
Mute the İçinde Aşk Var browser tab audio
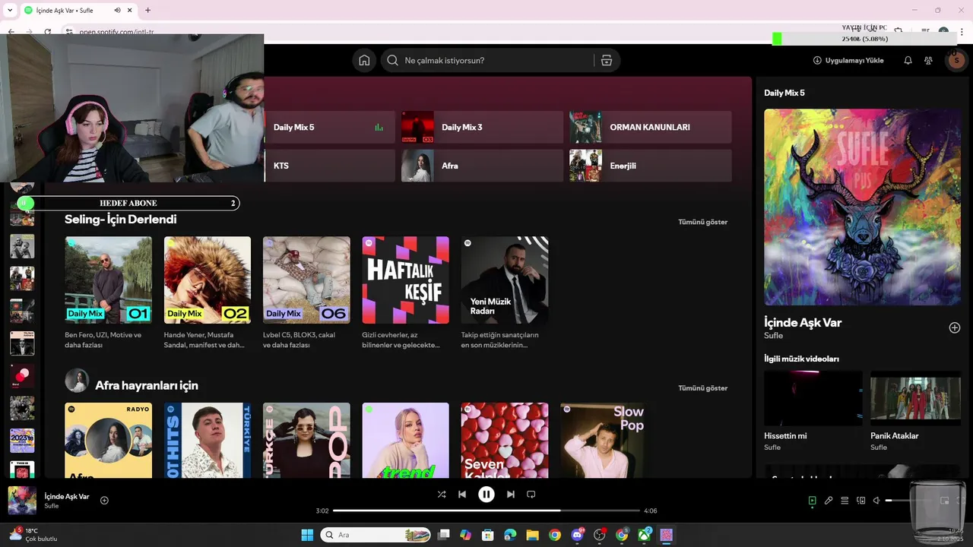coord(117,10)
